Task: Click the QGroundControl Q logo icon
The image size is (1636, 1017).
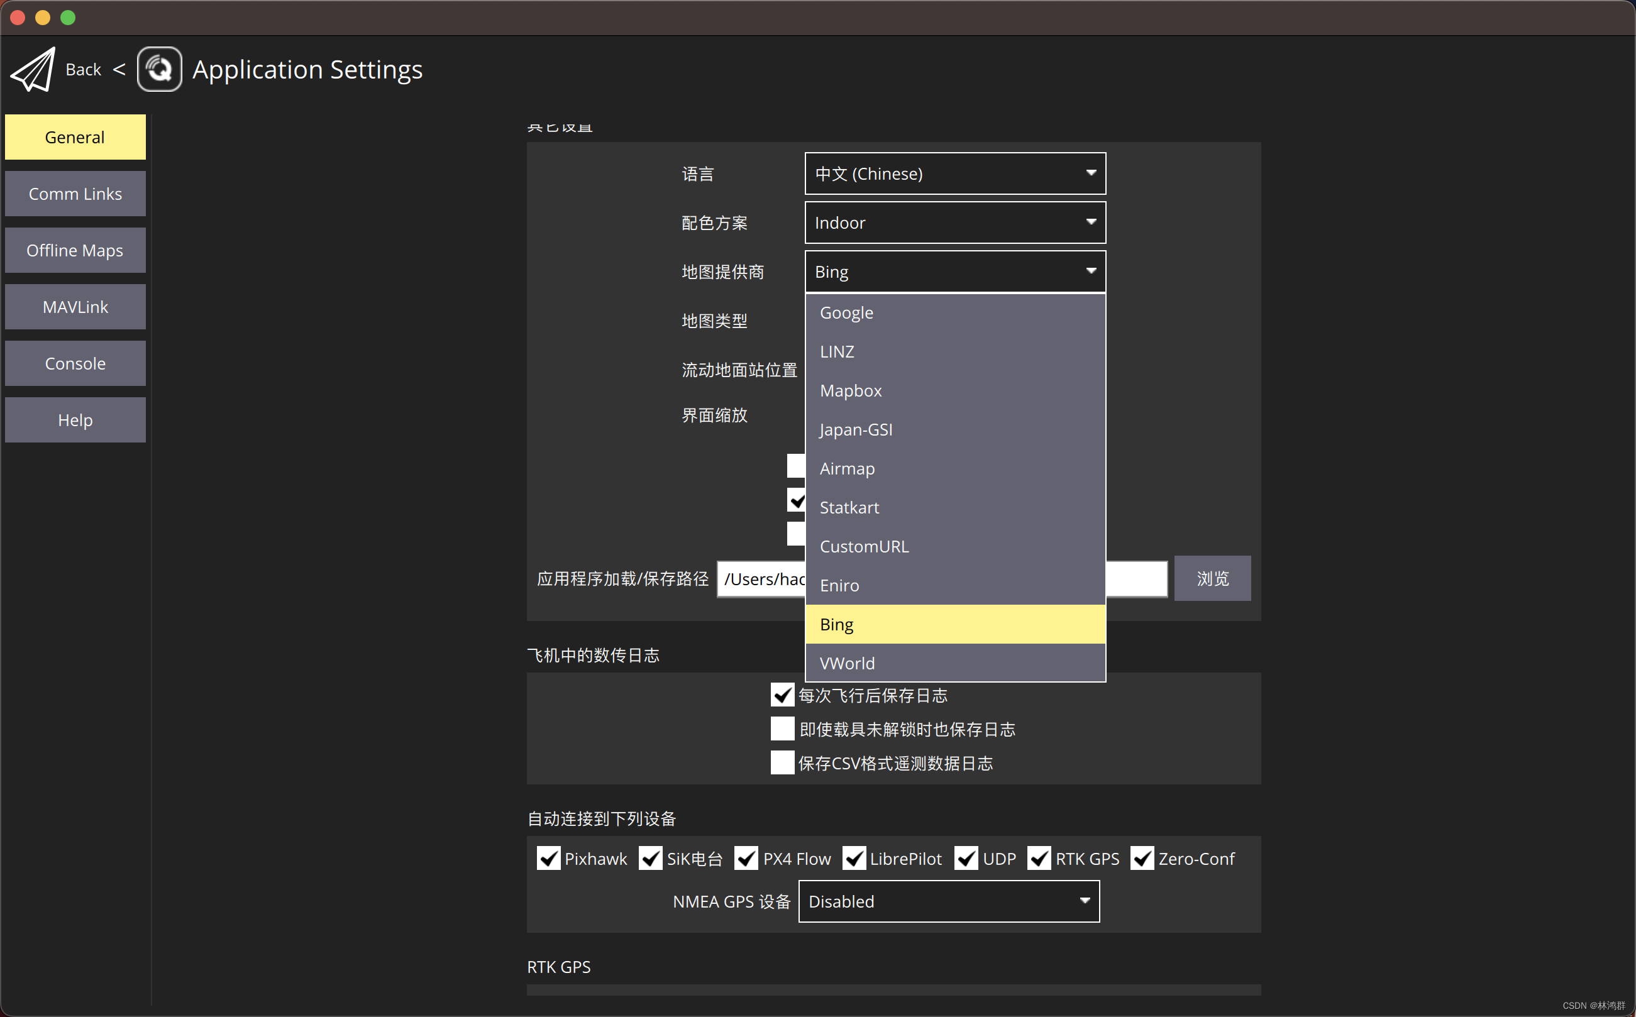Action: (x=160, y=69)
